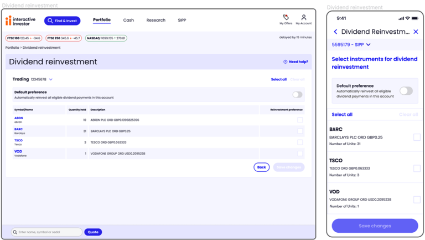Check the mobile TSCO checkbox
The width and height of the screenshot is (425, 240).
click(417, 168)
